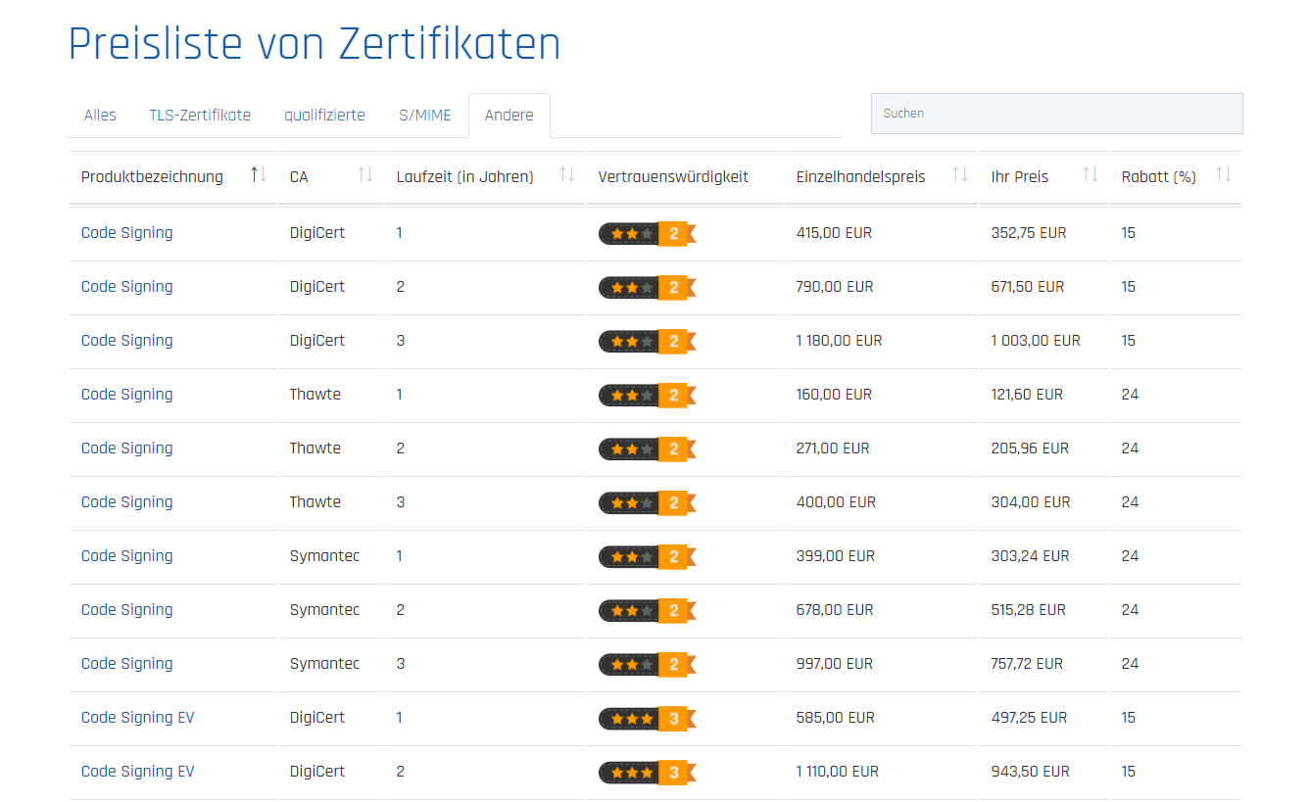1310x802 pixels.
Task: Click trust badge of Thawte 2-year Code Signing
Action: (x=648, y=449)
